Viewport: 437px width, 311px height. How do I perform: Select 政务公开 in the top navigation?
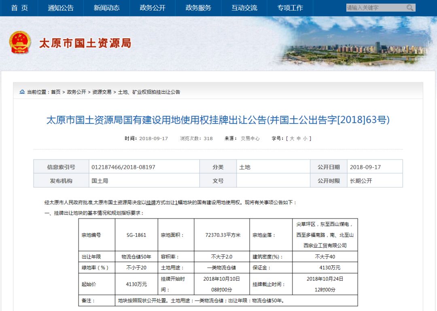pyautogui.click(x=153, y=8)
